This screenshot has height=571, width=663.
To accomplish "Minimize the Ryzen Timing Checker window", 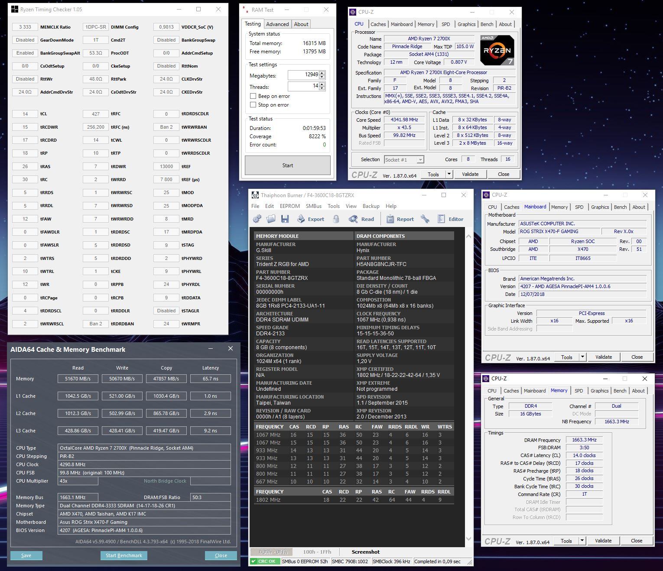I will pyautogui.click(x=179, y=9).
